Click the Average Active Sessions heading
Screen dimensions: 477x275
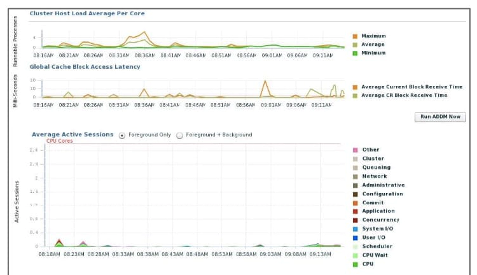pyautogui.click(x=73, y=134)
